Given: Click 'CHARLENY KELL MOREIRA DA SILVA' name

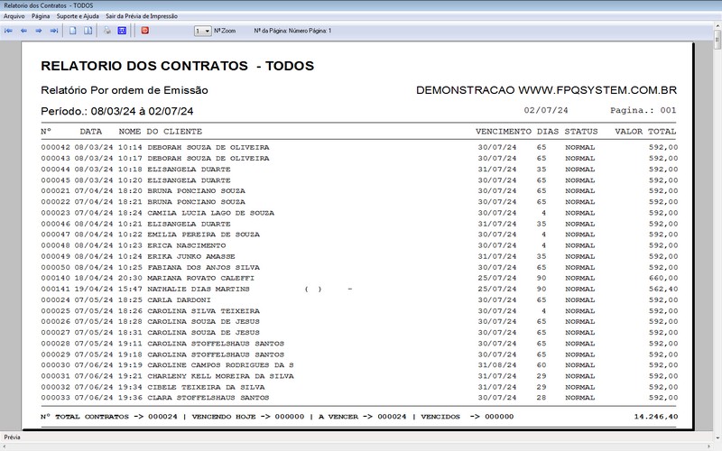Looking at the screenshot, I should pos(220,376).
